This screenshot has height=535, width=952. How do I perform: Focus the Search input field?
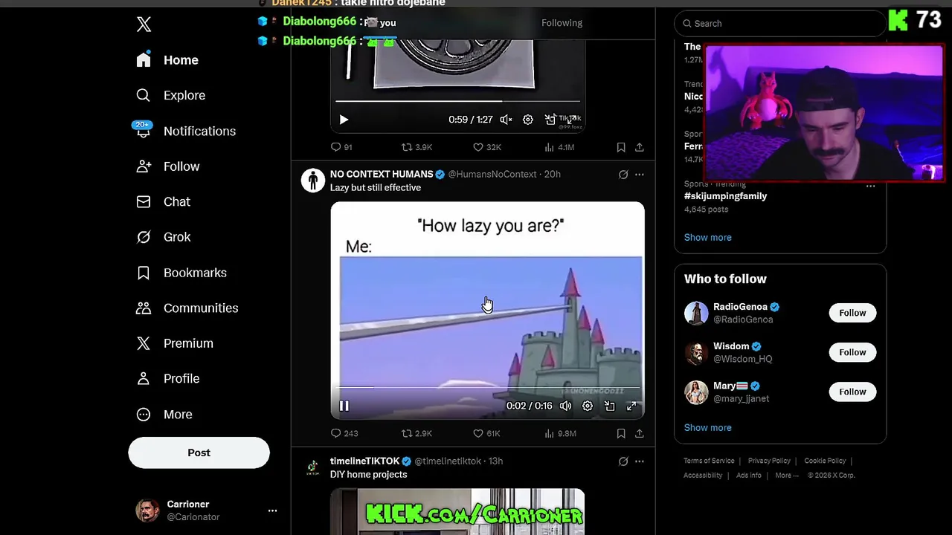[779, 24]
